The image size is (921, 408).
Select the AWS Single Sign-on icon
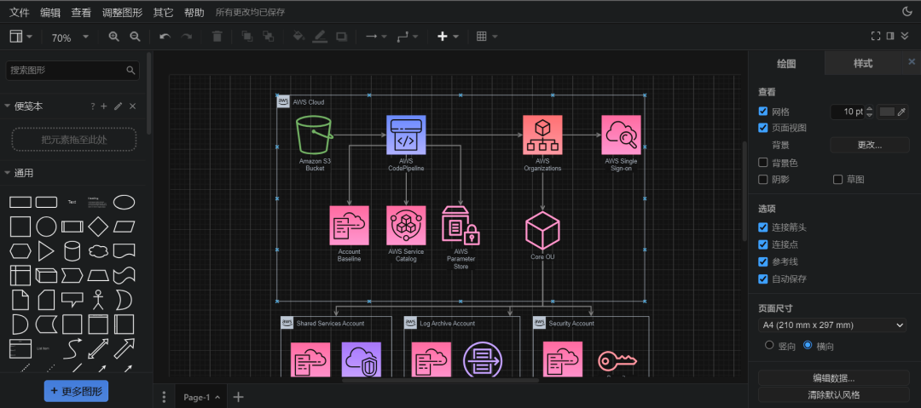[621, 135]
